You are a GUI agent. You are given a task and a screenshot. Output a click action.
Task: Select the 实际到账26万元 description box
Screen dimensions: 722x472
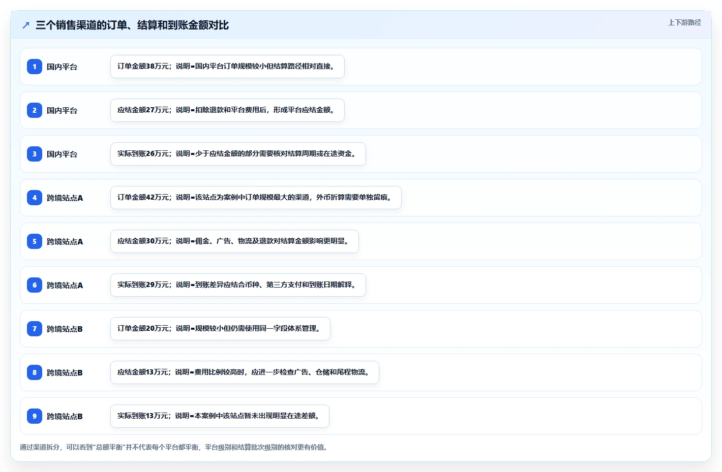click(238, 154)
